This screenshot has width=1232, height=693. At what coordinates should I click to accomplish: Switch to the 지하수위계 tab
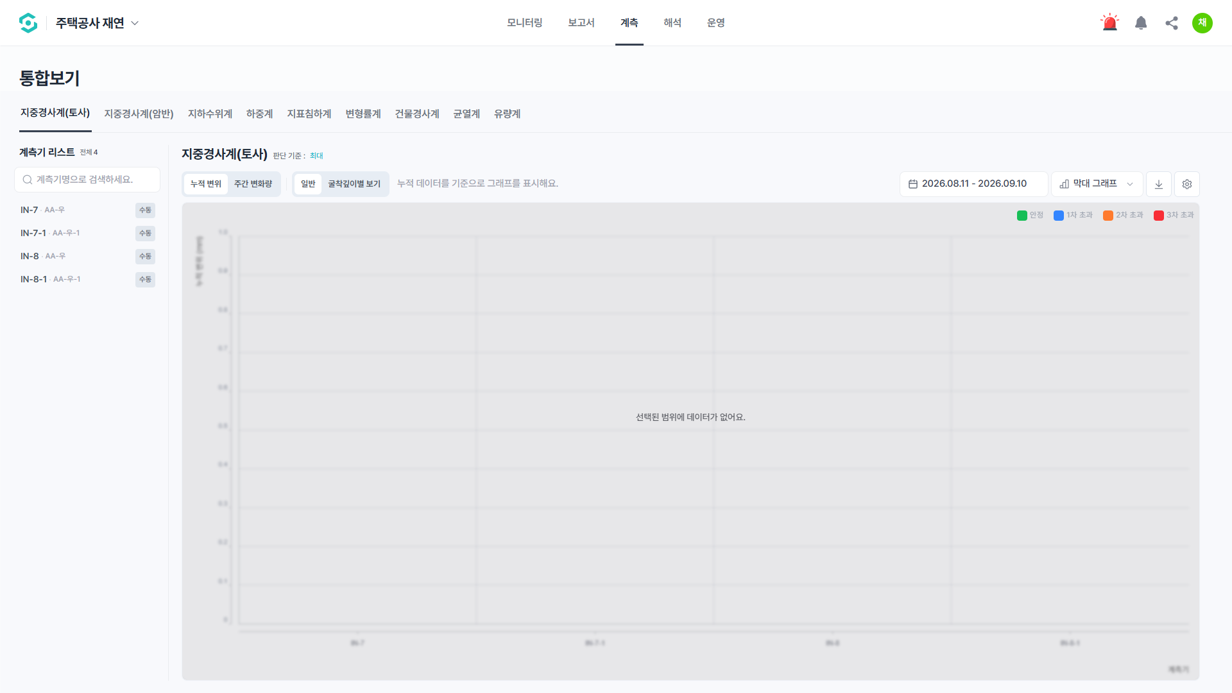210,114
